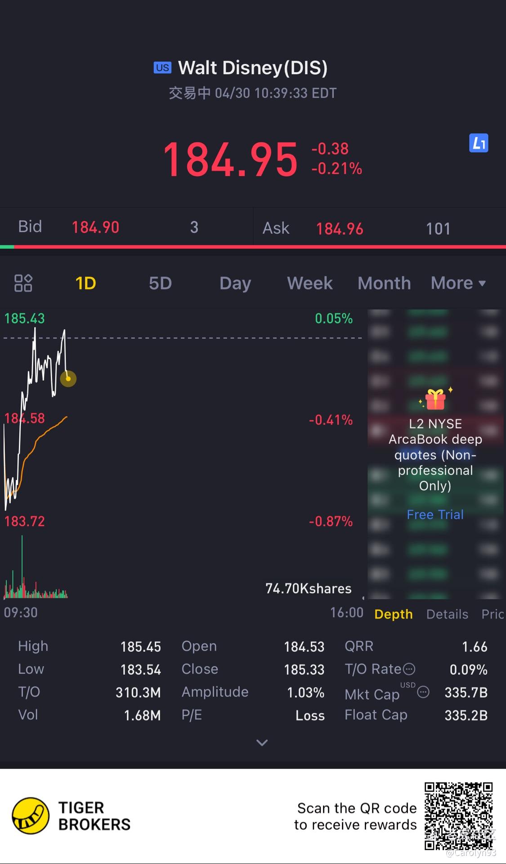Screen dimensions: 506x864
Task: Switch to the Details tab
Action: tap(447, 614)
